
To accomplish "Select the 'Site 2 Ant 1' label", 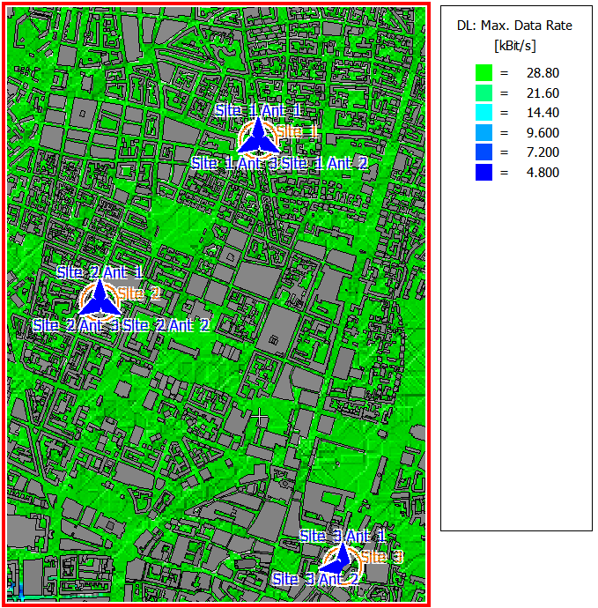I will pyautogui.click(x=100, y=272).
